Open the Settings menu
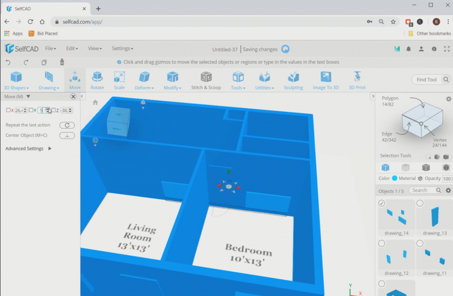This screenshot has width=453, height=296. point(122,48)
